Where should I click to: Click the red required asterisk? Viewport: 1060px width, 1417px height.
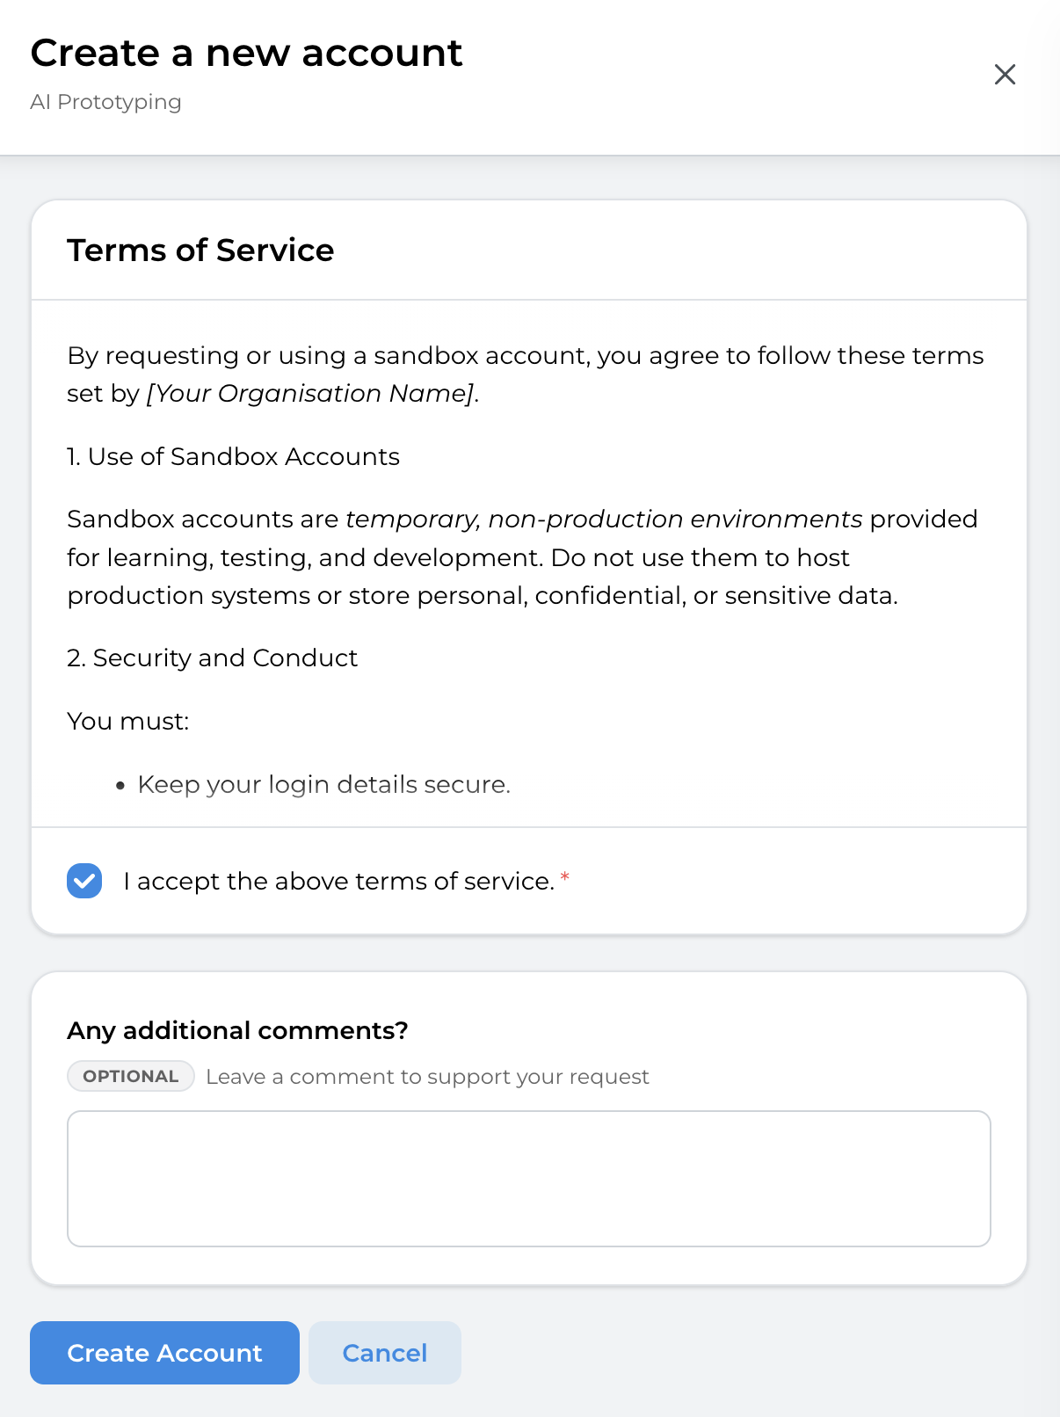click(x=565, y=877)
